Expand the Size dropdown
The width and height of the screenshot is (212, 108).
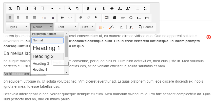click(87, 27)
